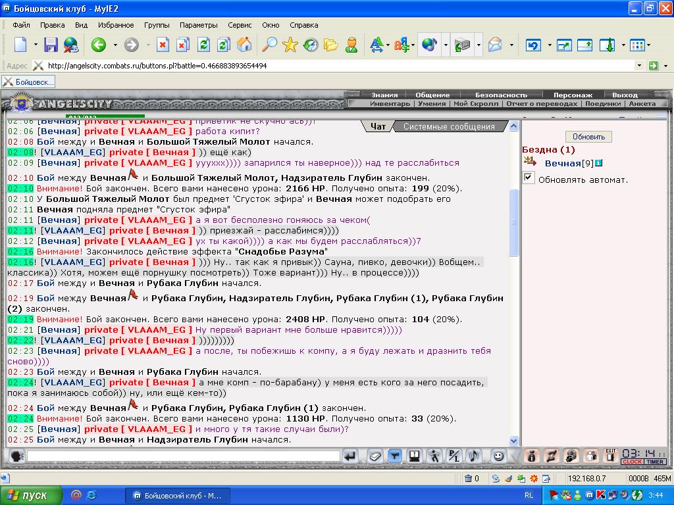674x505 pixels.
Task: Open Search with the magnifier icon
Action: (269, 44)
